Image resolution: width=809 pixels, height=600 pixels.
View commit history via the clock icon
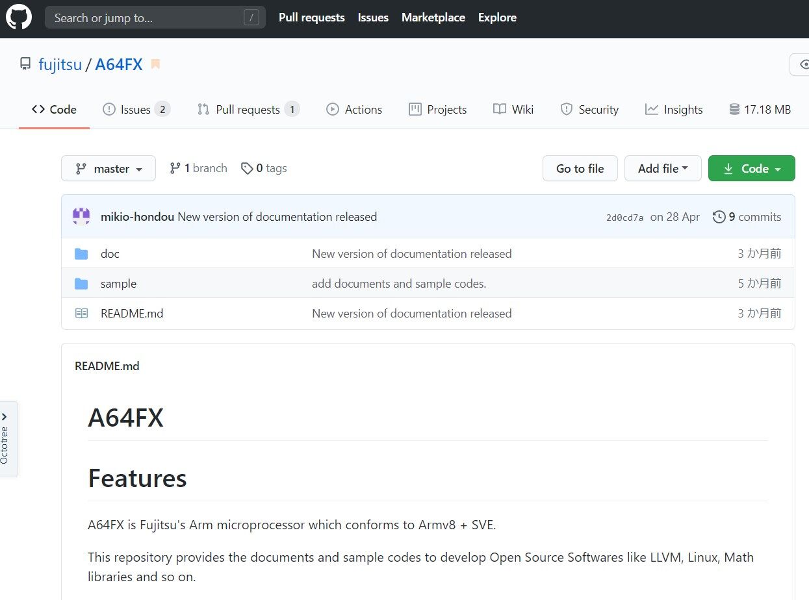pos(719,216)
